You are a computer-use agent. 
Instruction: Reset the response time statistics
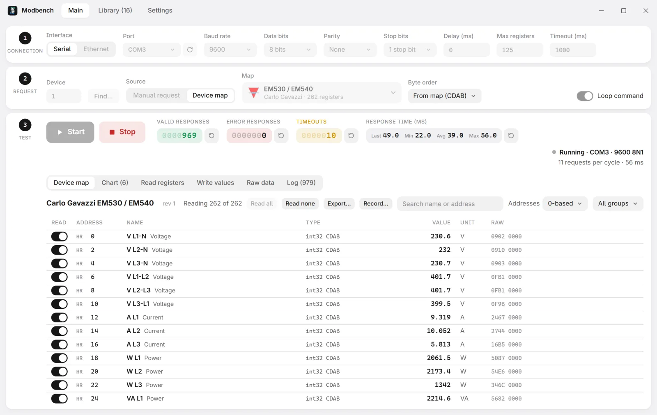511,135
